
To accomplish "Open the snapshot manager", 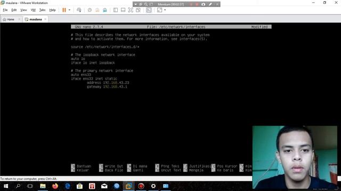I will point(105,10).
